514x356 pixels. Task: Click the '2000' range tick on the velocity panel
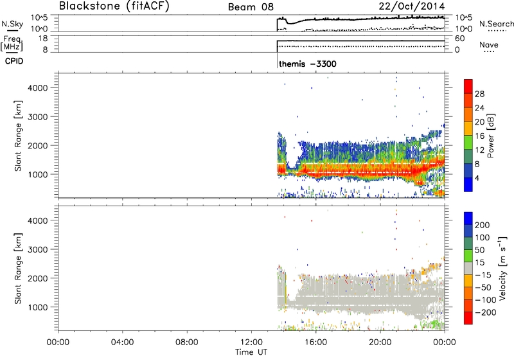click(x=38, y=278)
